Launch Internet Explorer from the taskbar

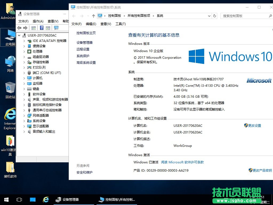click(46, 200)
